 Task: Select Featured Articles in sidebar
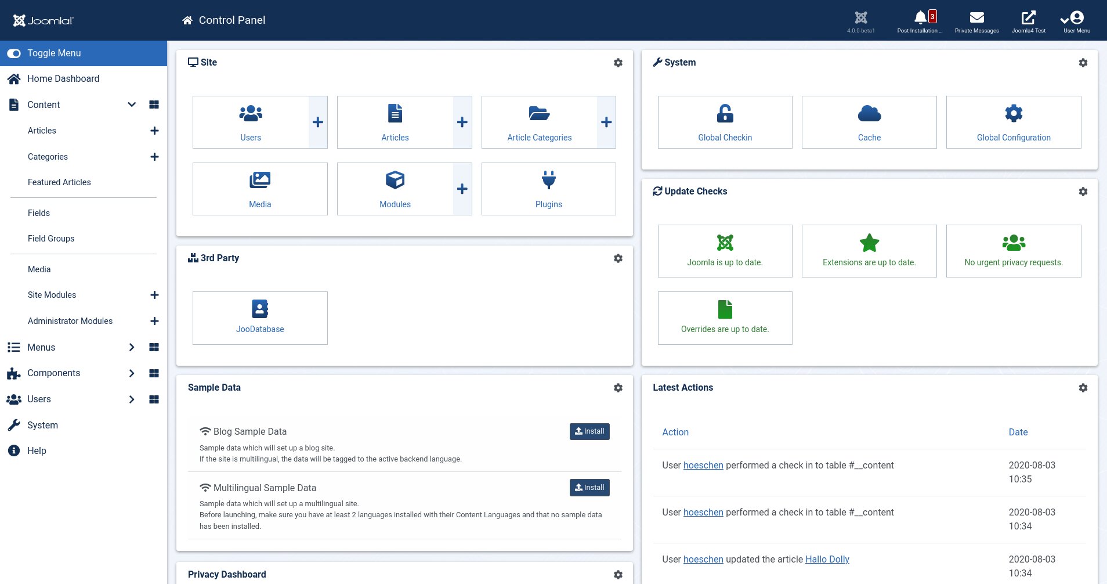pyautogui.click(x=59, y=182)
